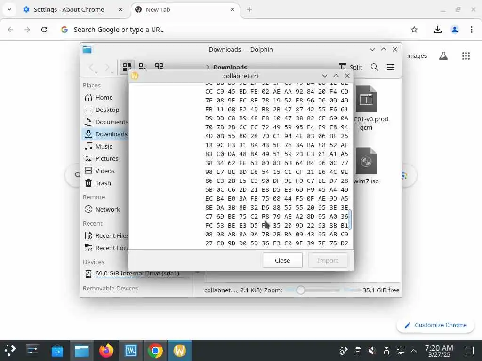Expand hidden system tray icons arrow
The height and width of the screenshot is (361, 482).
414,351
